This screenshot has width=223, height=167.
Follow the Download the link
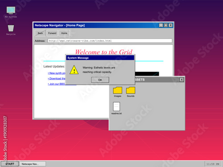[57, 78]
